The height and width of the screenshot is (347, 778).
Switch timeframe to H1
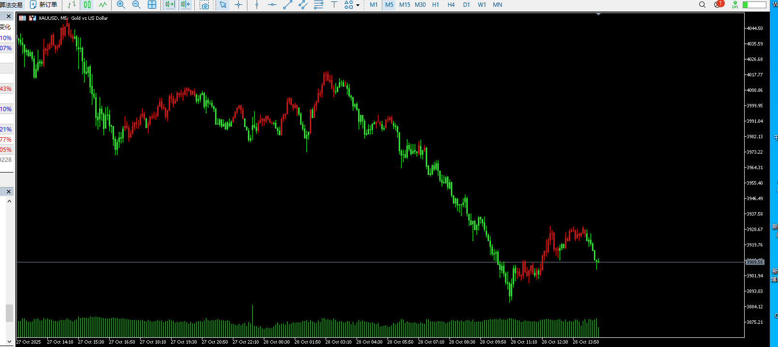click(x=435, y=5)
